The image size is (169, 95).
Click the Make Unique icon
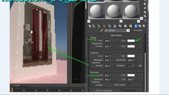[115, 26]
